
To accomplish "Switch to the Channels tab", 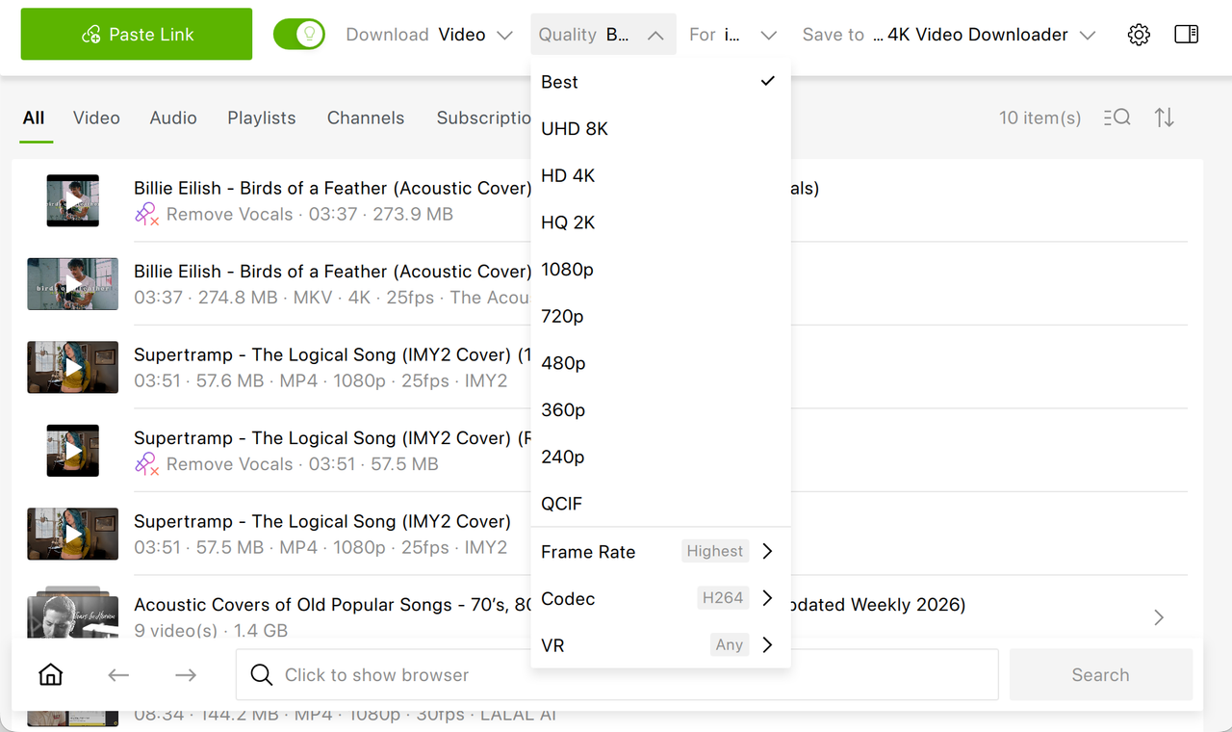I will coord(366,118).
